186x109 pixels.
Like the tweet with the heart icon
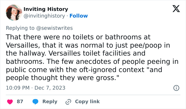[10, 102]
